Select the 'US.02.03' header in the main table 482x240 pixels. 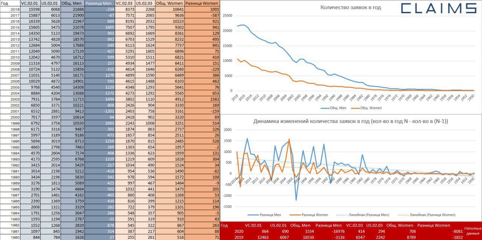(x=145, y=3)
